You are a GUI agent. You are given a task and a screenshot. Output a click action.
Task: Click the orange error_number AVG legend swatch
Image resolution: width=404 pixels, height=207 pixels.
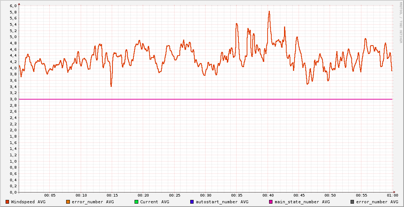[68, 202]
